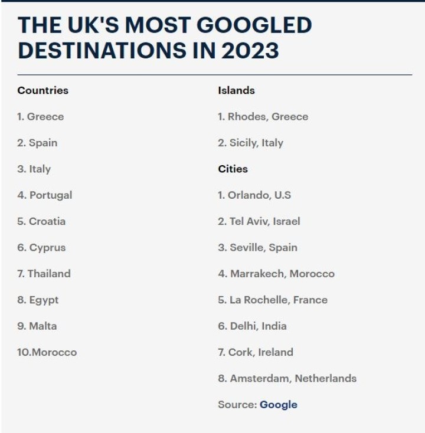Click the Google source link
This screenshot has height=433, width=425.
tap(278, 405)
